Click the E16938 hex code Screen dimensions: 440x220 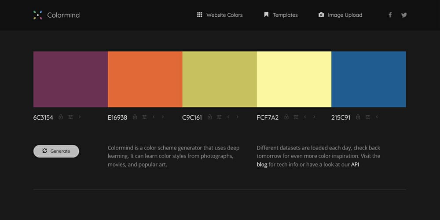click(117, 117)
